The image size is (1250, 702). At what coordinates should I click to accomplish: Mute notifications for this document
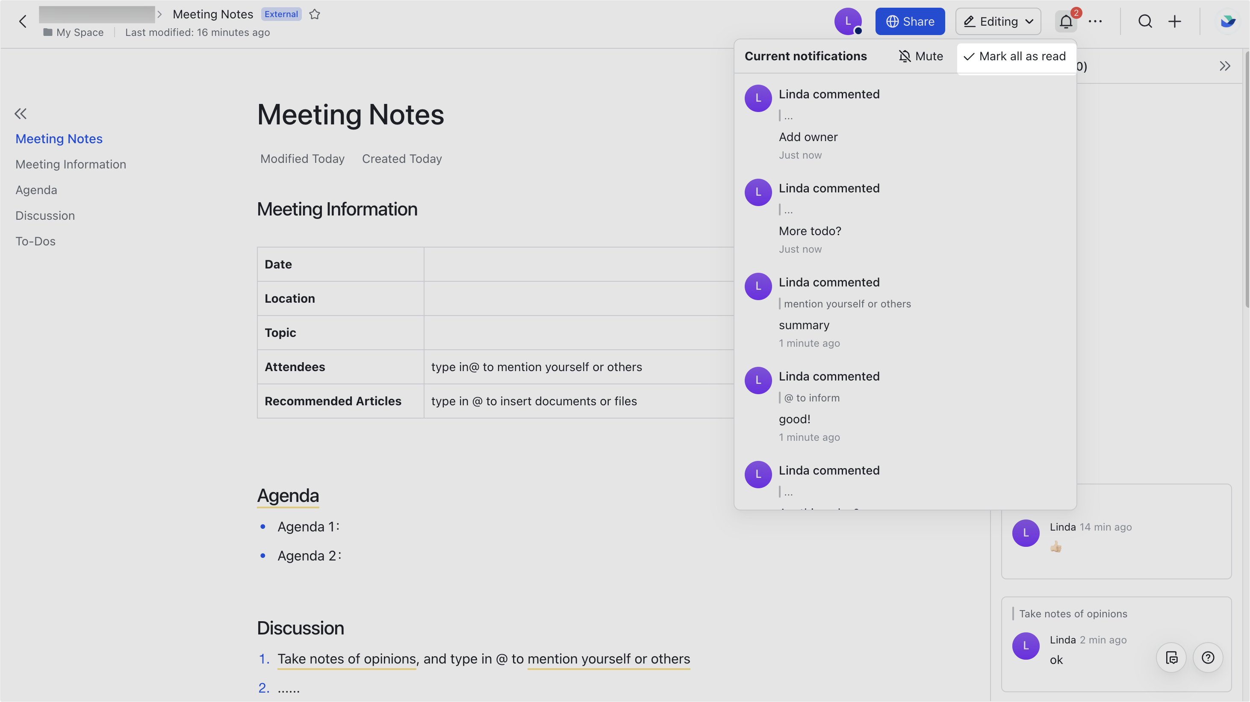click(920, 56)
